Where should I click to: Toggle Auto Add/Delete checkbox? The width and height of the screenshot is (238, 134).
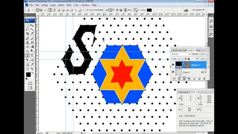(x=87, y=10)
